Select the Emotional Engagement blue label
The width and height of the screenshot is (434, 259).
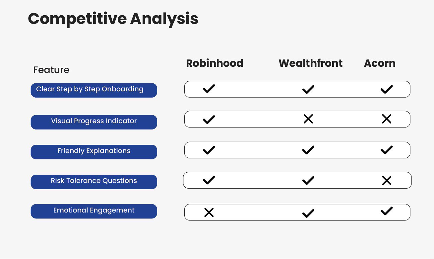point(94,211)
